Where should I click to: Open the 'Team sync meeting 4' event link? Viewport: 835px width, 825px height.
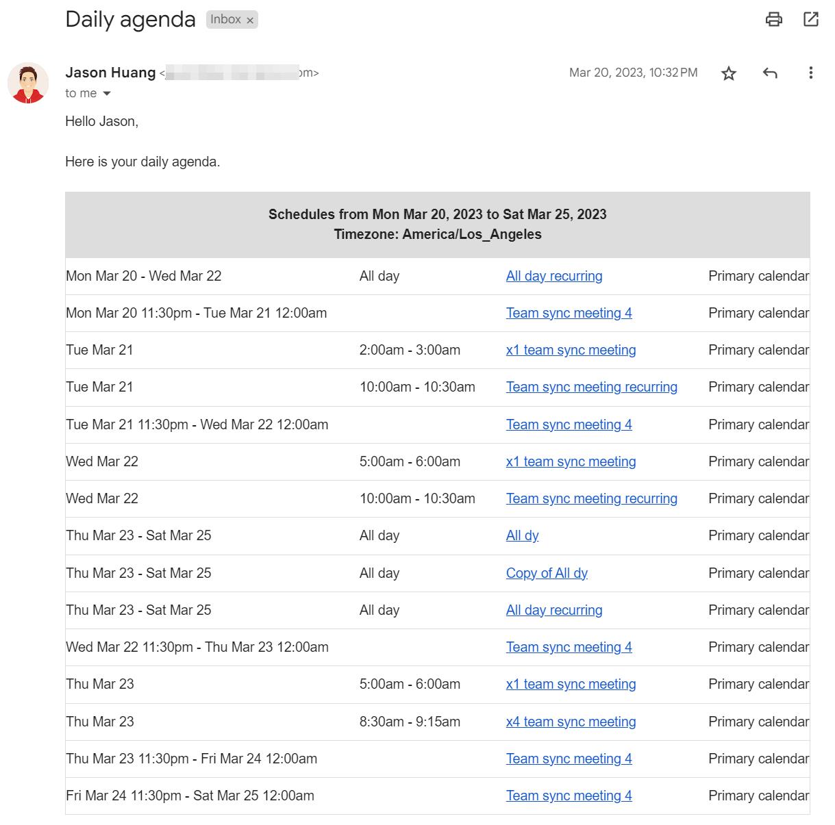click(569, 313)
